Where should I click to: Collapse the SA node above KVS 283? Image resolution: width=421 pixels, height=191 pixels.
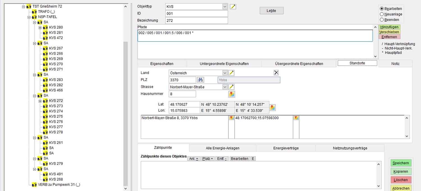(x=35, y=75)
